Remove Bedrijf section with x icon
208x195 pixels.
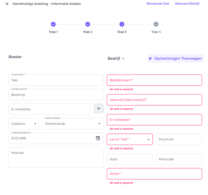123,58
